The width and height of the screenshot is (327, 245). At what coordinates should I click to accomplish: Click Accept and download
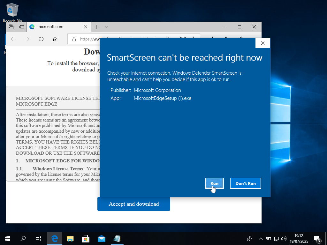pyautogui.click(x=133, y=204)
